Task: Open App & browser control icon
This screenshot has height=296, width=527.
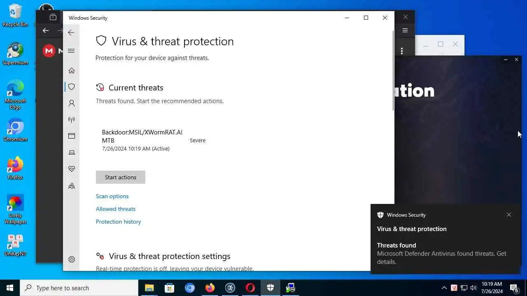Action: pos(72,136)
